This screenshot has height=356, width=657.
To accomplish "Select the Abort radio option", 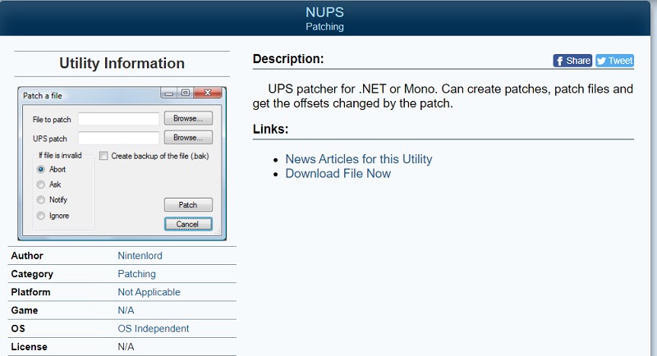I will pos(40,170).
